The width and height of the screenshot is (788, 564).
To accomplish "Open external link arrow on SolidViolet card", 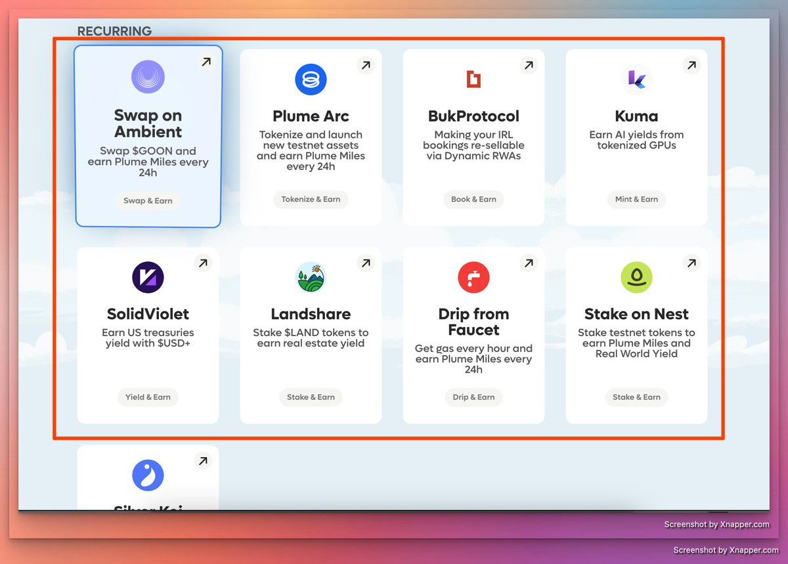I will 203,263.
